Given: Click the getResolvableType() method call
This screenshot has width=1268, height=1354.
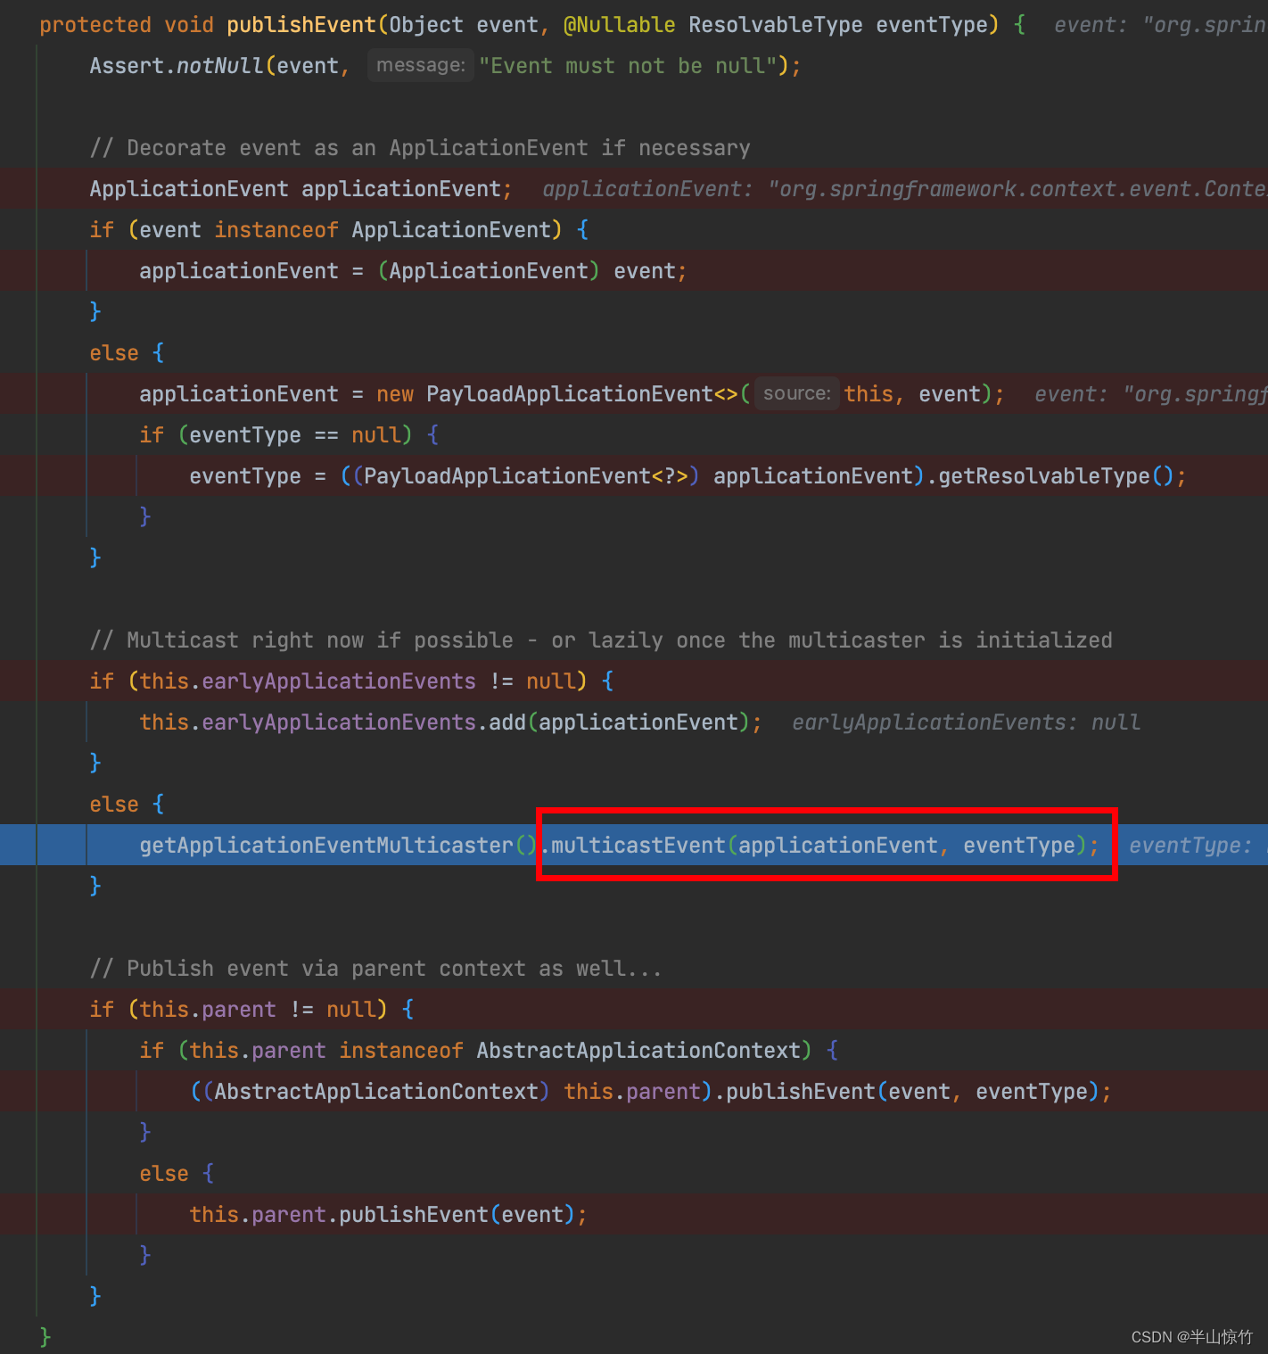Looking at the screenshot, I should tap(1056, 476).
